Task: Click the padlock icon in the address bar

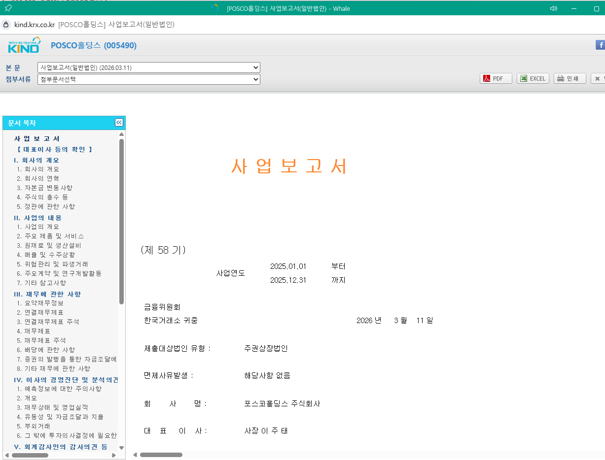Action: (x=6, y=24)
